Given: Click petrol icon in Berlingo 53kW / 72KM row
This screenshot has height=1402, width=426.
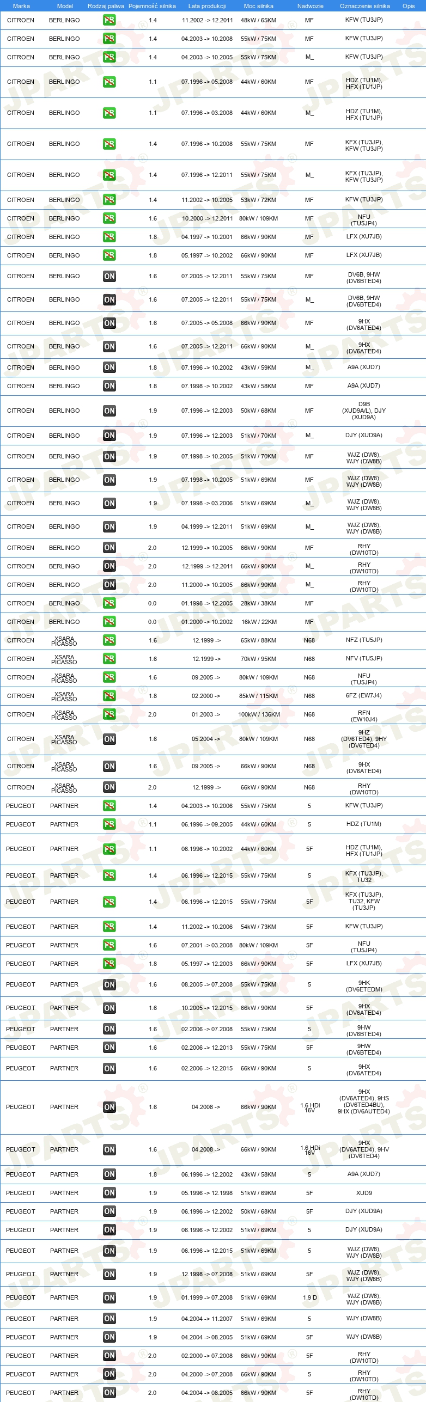Looking at the screenshot, I should click(109, 200).
